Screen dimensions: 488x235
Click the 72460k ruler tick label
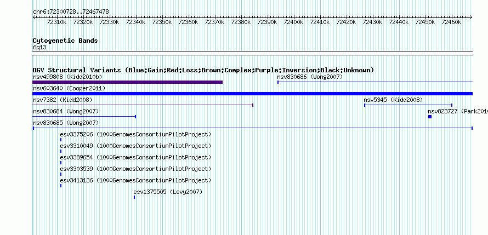(x=451, y=22)
